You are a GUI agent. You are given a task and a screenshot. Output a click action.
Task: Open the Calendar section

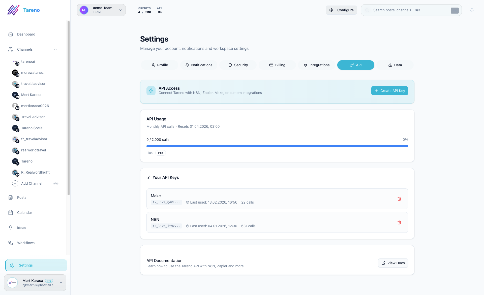(24, 213)
